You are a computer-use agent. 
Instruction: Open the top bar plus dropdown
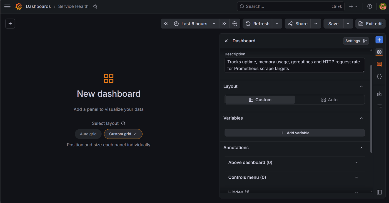353,6
